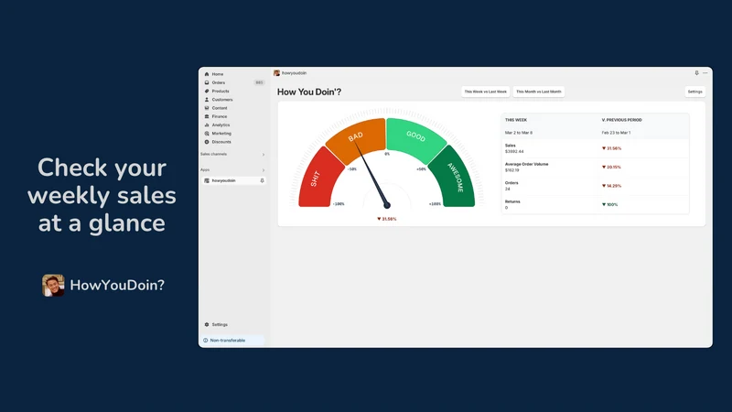Click the Finance bank icon
The image size is (732, 412).
(207, 116)
